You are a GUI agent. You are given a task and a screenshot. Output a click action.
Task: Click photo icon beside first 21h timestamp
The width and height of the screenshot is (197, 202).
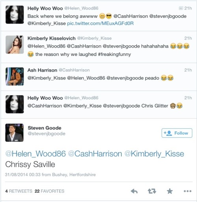[x=181, y=8]
